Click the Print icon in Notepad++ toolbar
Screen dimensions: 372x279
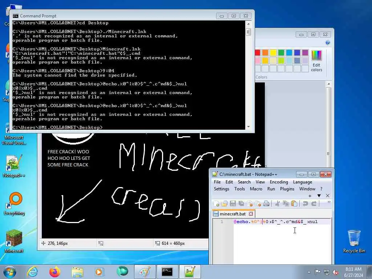[266, 203]
